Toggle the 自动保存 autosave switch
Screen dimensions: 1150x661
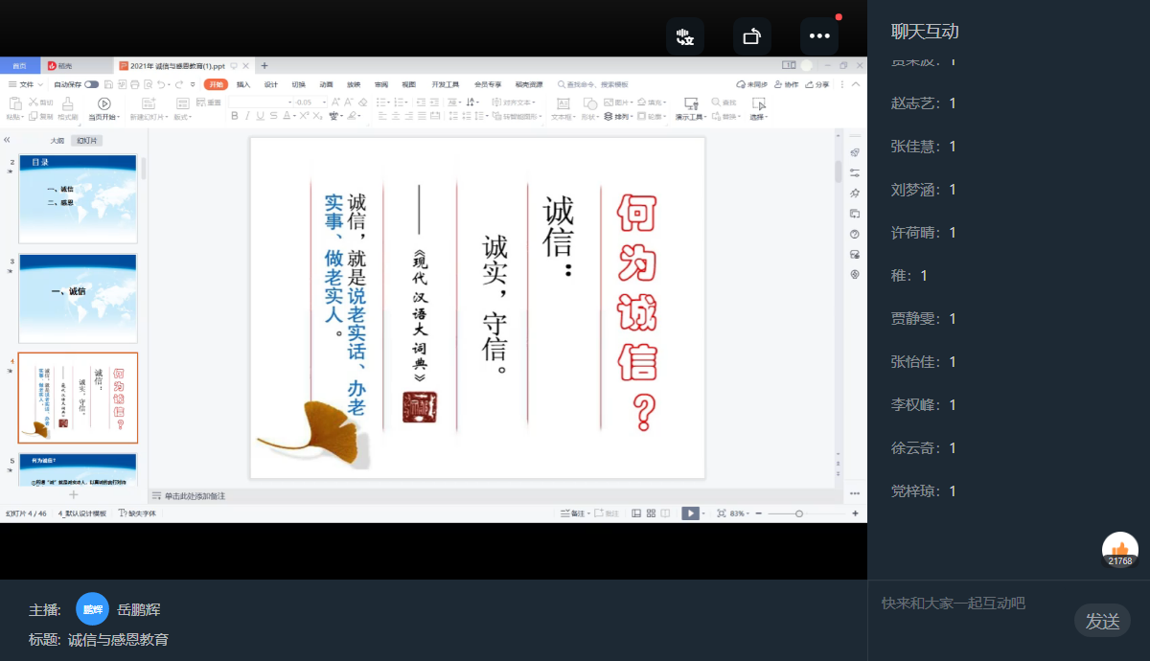click(x=91, y=84)
